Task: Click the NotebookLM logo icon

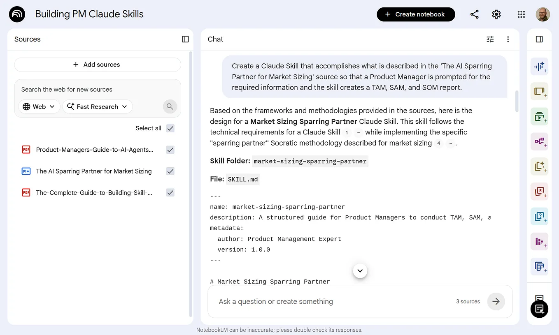Action: pyautogui.click(x=17, y=14)
